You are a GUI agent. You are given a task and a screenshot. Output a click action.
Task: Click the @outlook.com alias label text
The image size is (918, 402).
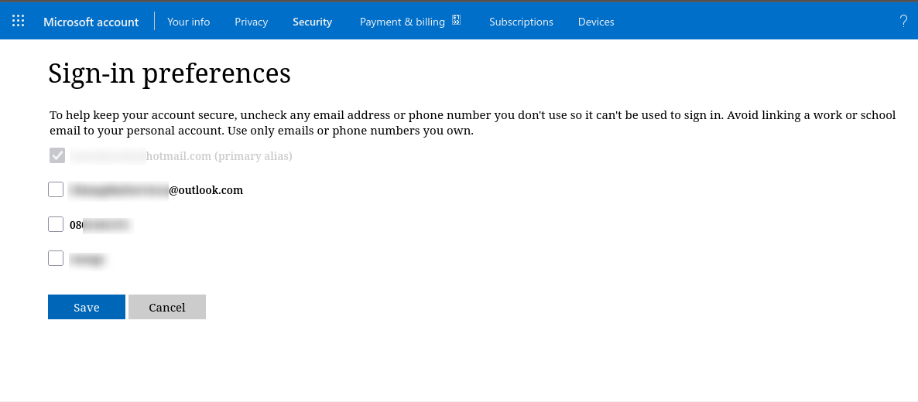pos(205,190)
